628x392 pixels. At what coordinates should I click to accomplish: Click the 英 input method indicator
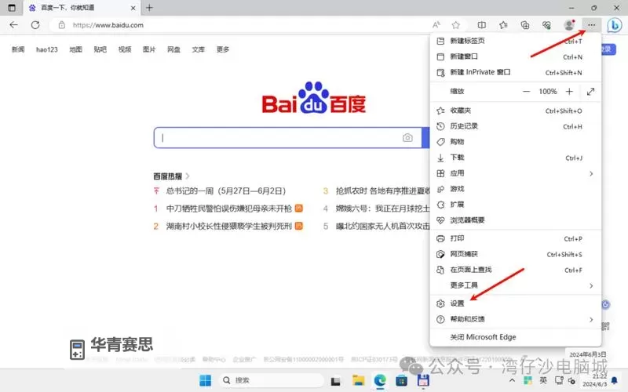pos(543,380)
